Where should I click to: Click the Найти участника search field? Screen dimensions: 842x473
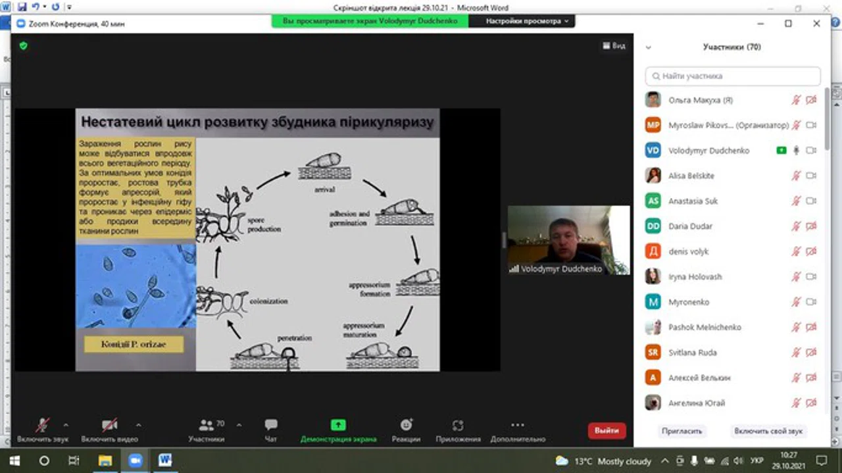(x=733, y=76)
